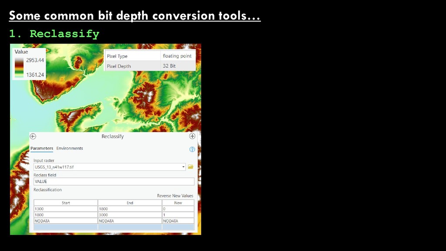The width and height of the screenshot is (446, 251).
Task: Click New value cell showing 0
Action: pyautogui.click(x=178, y=209)
